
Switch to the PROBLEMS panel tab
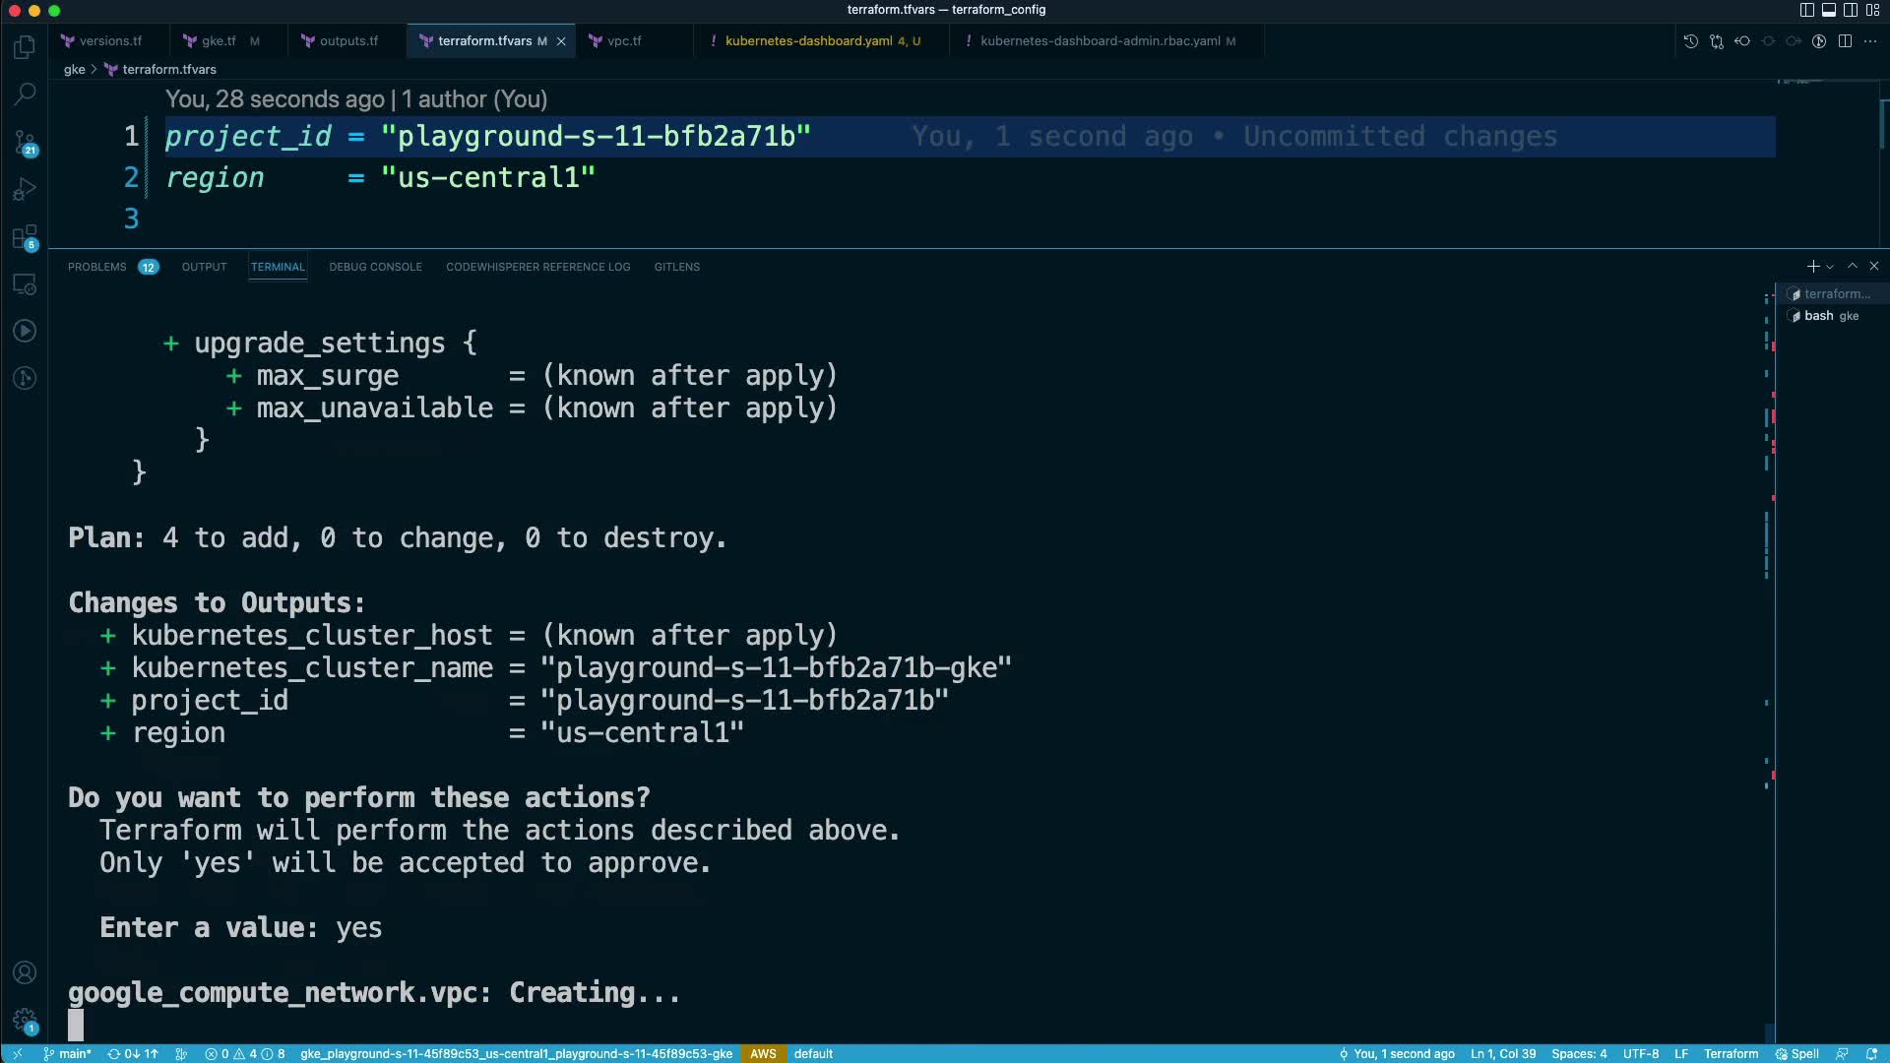click(x=96, y=267)
